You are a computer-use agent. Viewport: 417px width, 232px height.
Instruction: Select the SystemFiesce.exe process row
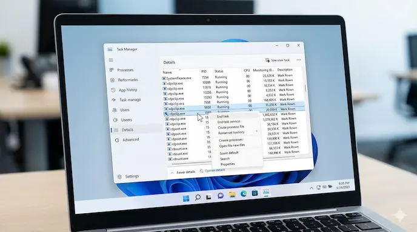click(x=232, y=77)
